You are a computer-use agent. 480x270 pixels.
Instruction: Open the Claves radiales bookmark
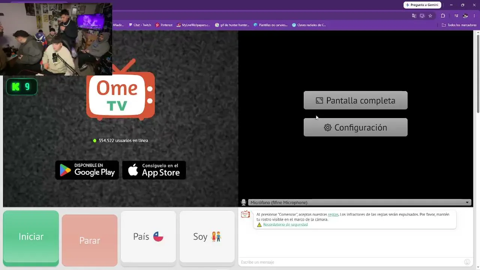(x=309, y=25)
